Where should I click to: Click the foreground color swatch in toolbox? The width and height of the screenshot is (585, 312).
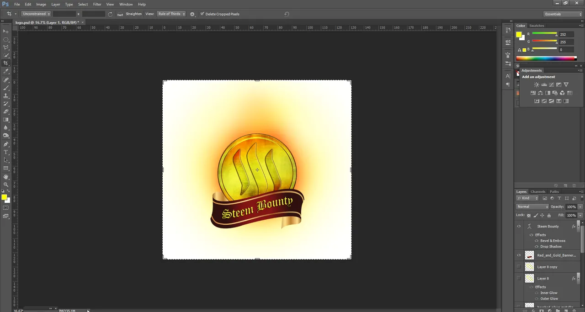point(4,197)
